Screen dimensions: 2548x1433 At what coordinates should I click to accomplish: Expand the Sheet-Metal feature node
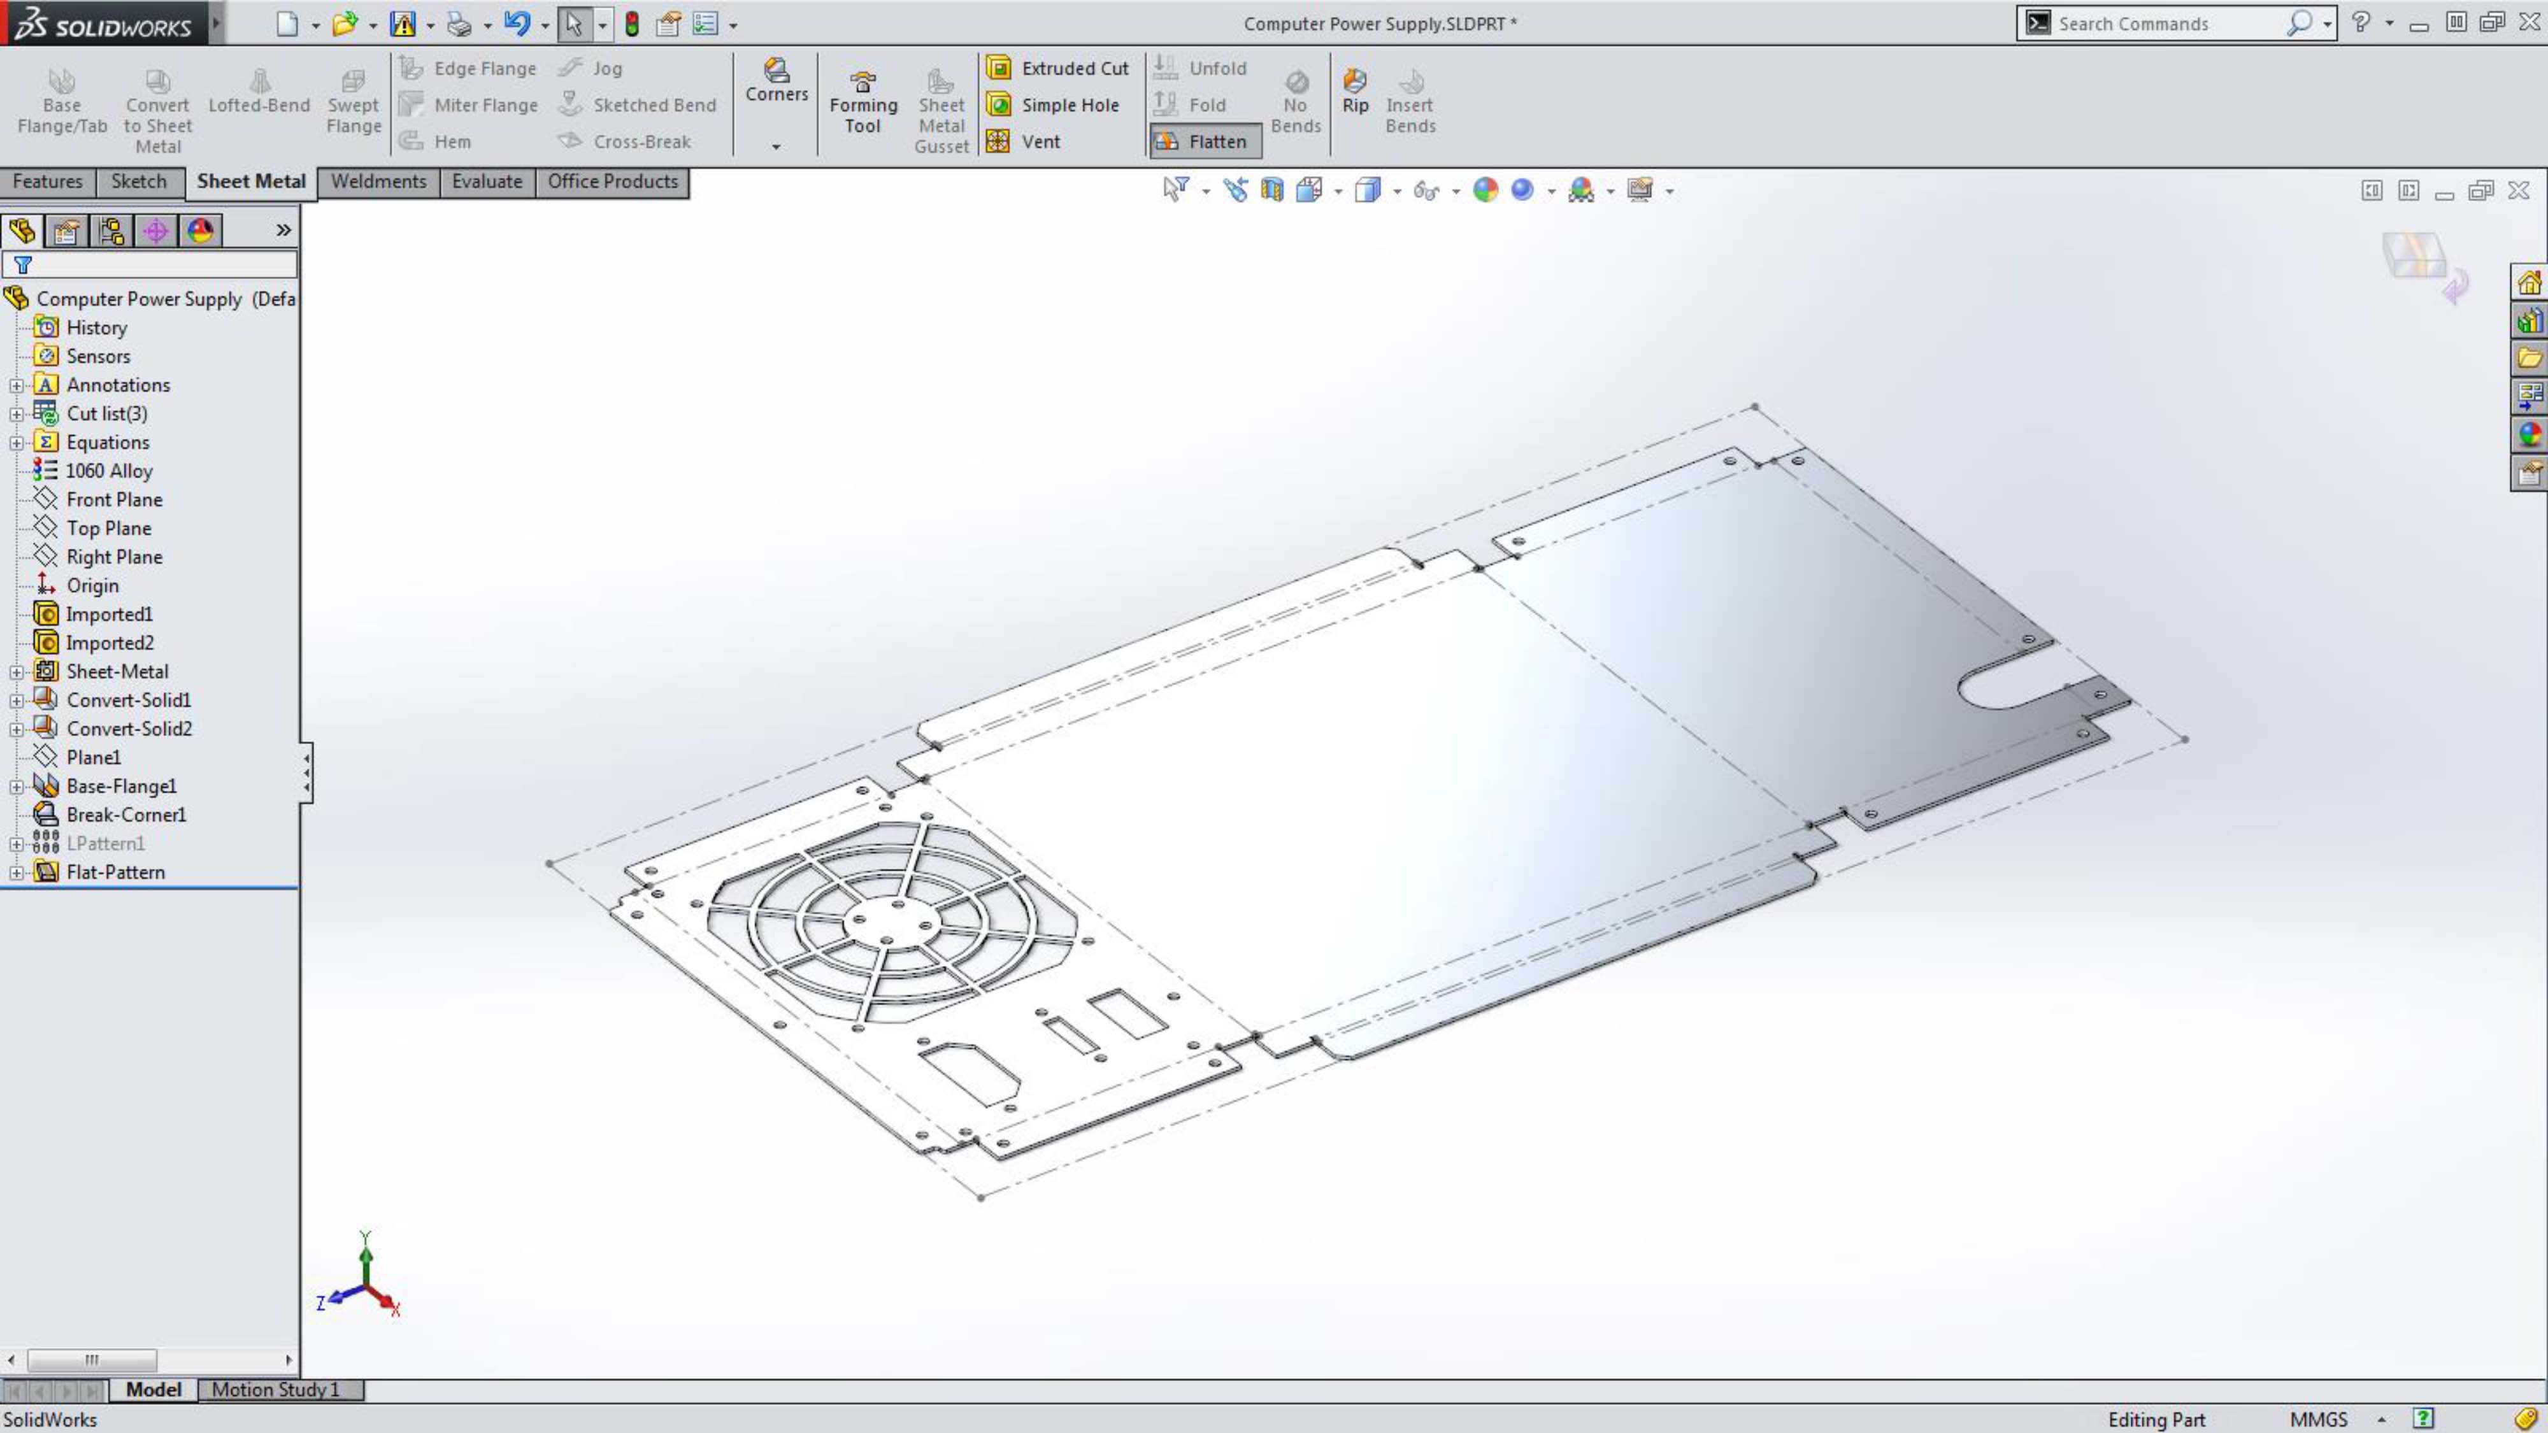[16, 673]
